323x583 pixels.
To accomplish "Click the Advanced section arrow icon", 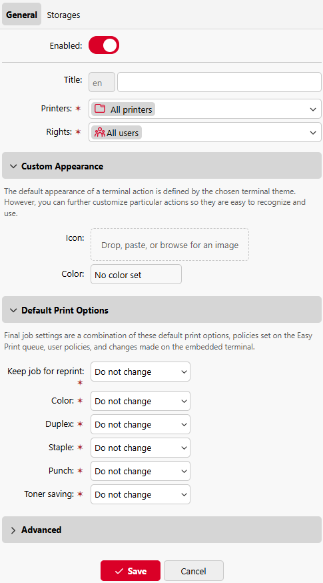I will click(x=13, y=530).
